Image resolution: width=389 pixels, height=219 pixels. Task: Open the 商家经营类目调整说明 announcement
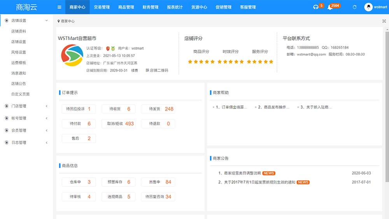[242, 173]
